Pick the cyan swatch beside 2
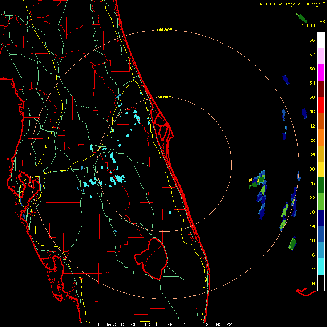The height and width of the screenshot is (327, 327). (321, 266)
